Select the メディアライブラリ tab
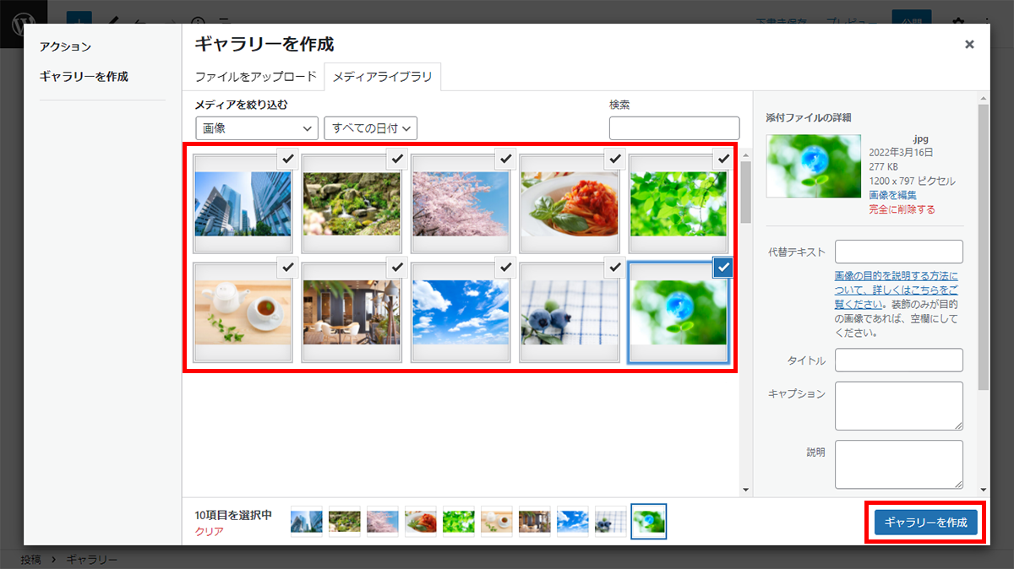 click(x=383, y=77)
